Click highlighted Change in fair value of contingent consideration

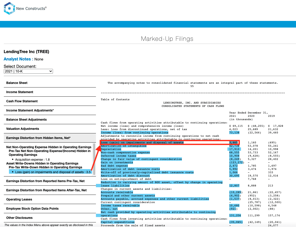(x=141, y=159)
